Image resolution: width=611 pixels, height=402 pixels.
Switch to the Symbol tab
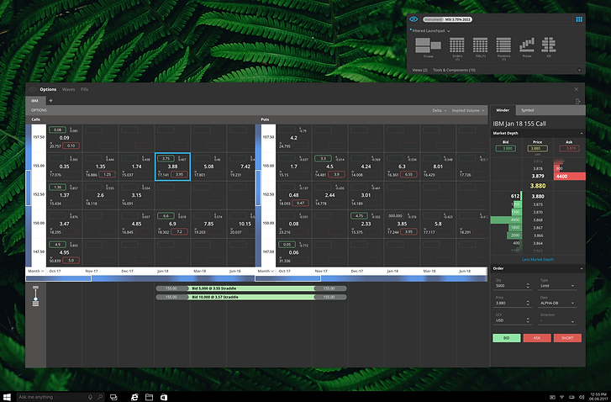pos(527,110)
